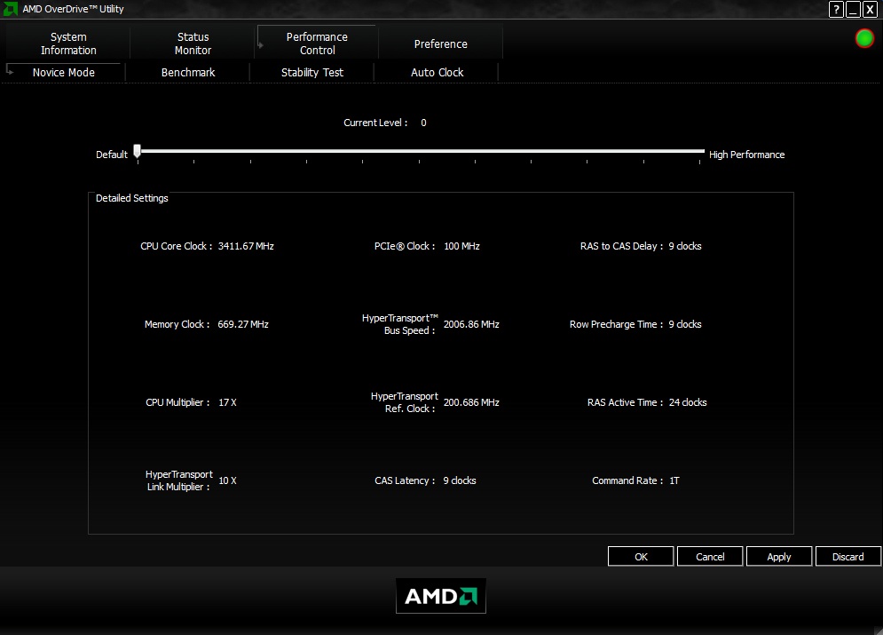Viewport: 883px width, 635px height.
Task: Click the Memory Clock value 669.27 MHz
Action: (x=242, y=324)
